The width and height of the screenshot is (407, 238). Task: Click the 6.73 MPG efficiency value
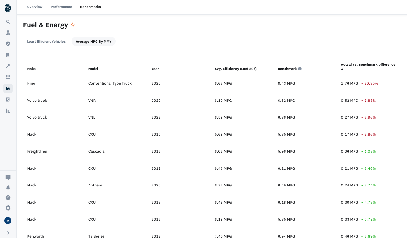[223, 185]
